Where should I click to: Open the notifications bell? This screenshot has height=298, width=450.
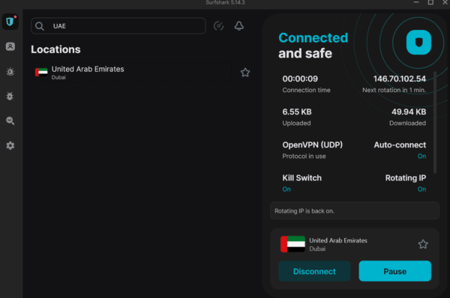(239, 26)
